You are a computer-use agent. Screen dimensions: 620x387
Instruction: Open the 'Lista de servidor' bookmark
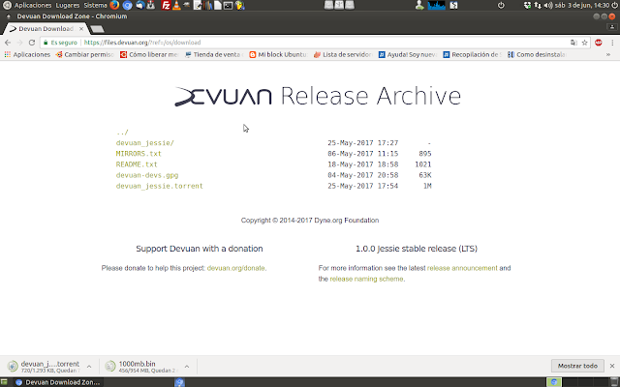[343, 54]
